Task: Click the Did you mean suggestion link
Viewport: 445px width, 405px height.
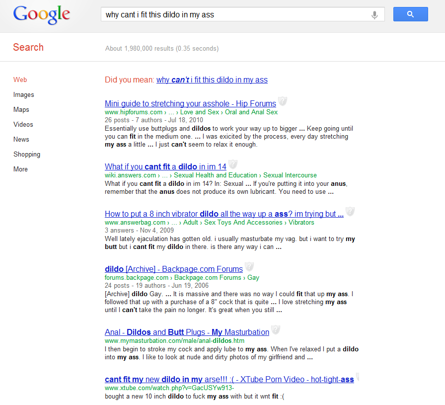Action: (x=212, y=80)
